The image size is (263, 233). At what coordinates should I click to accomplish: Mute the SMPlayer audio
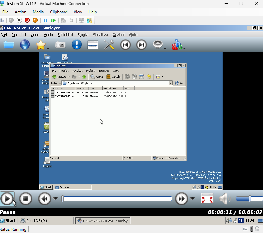(x=225, y=199)
